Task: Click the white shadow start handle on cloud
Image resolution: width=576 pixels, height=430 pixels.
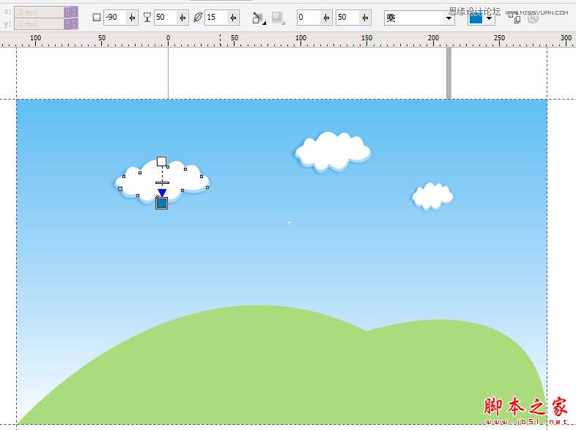Action: pos(161,161)
